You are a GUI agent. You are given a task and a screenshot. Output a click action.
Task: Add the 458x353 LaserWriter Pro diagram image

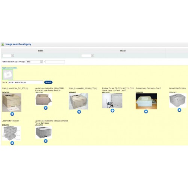(x=12, y=143)
